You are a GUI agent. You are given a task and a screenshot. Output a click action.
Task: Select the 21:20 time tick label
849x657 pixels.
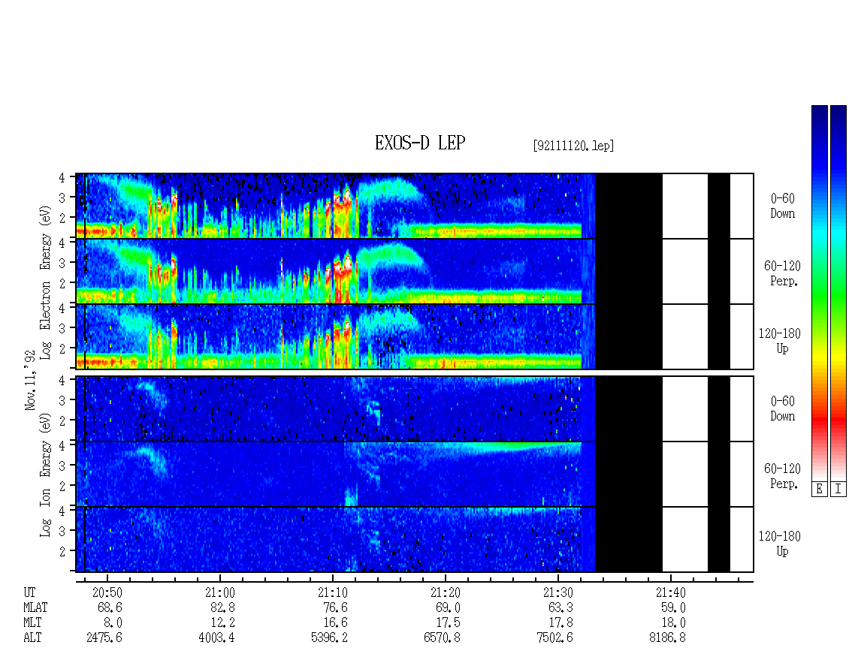click(x=445, y=592)
